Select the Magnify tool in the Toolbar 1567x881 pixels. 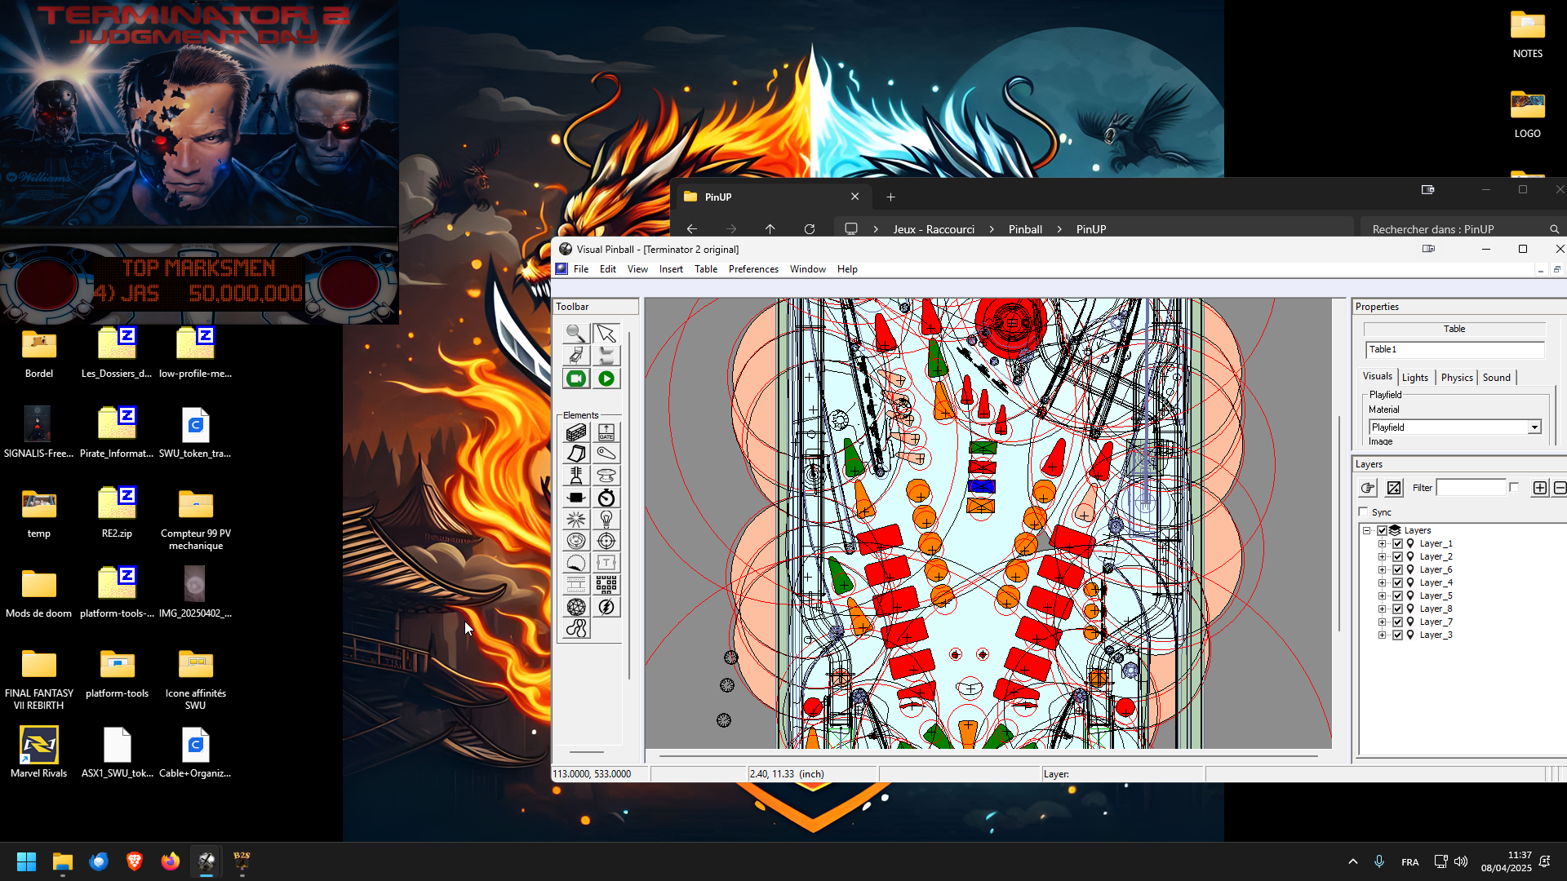[575, 334]
